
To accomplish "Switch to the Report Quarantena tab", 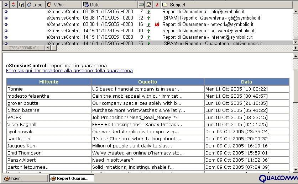I will point(72,178).
